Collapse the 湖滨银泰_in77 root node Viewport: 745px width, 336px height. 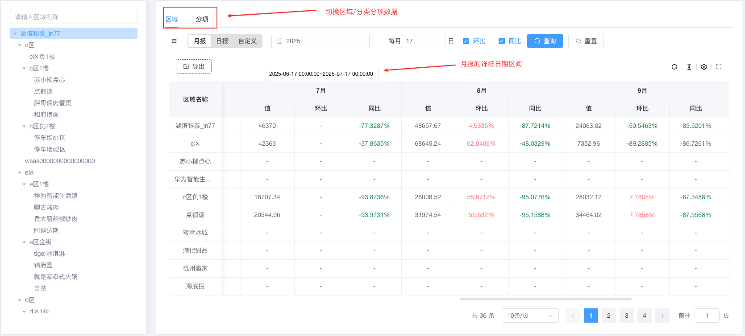click(15, 33)
